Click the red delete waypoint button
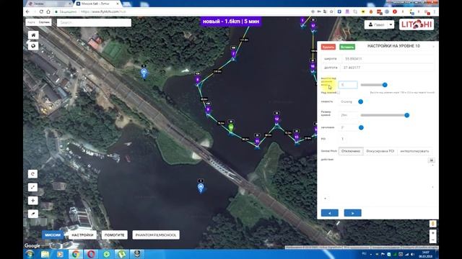The width and height of the screenshot is (462, 259). [328, 47]
